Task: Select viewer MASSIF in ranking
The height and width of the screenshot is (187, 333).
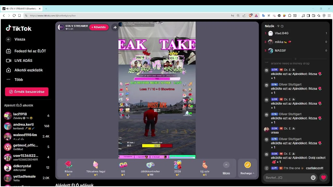Action: pos(296,50)
